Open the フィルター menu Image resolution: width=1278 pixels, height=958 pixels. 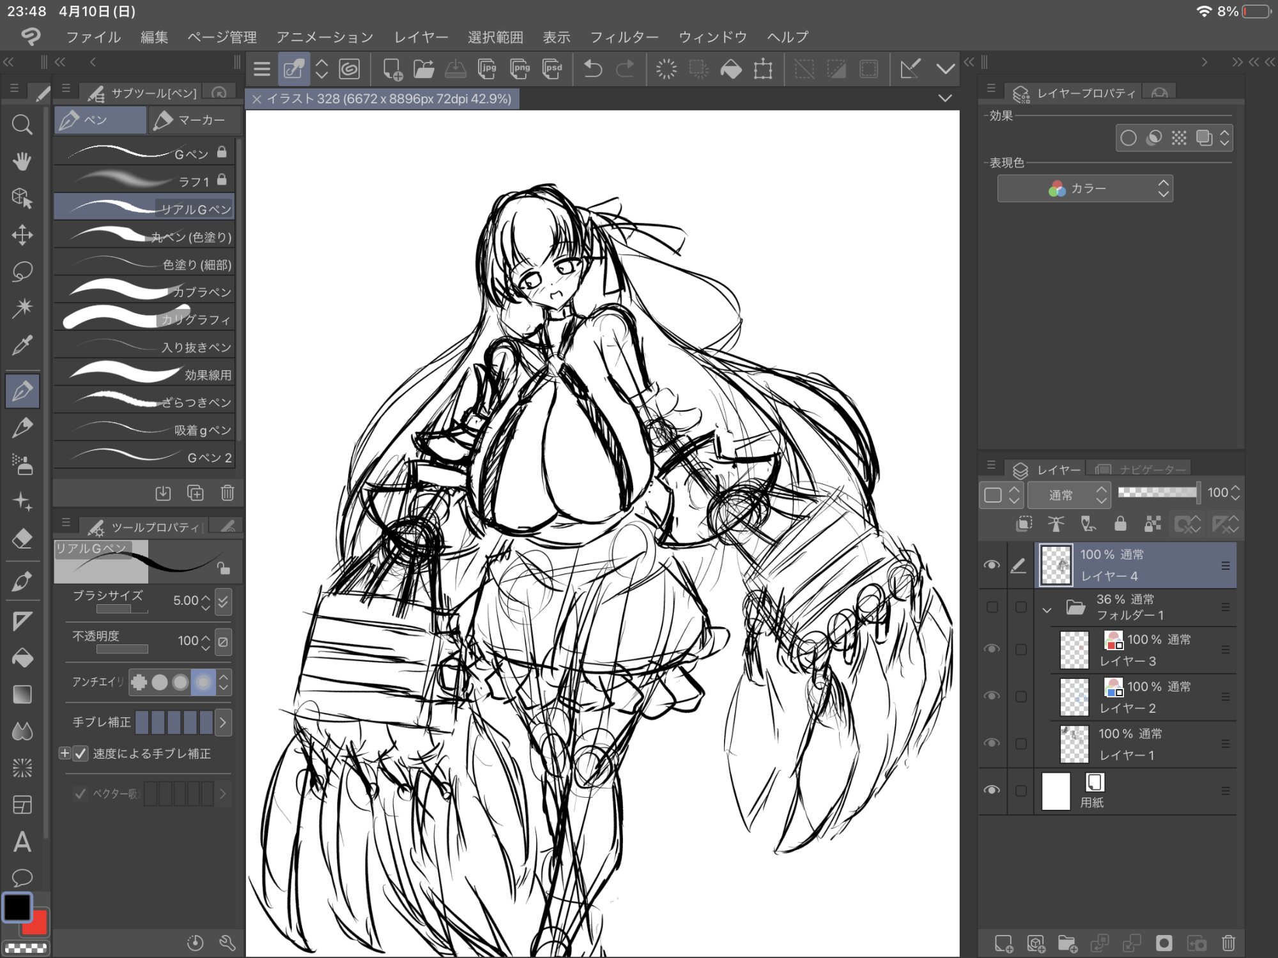pyautogui.click(x=623, y=37)
